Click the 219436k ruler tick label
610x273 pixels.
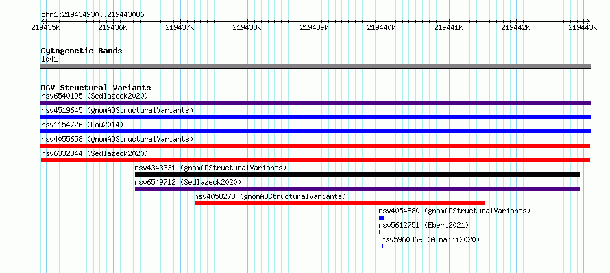[x=112, y=27]
